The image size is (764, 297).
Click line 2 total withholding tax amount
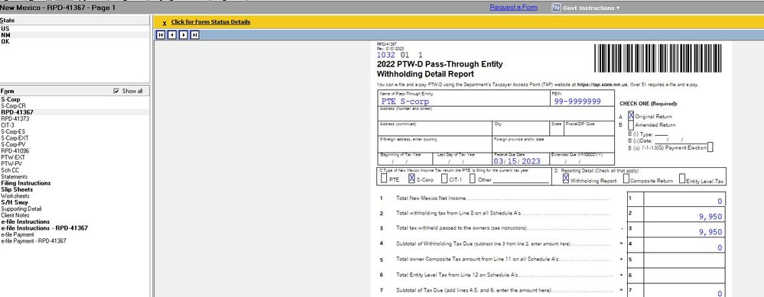coord(684,215)
